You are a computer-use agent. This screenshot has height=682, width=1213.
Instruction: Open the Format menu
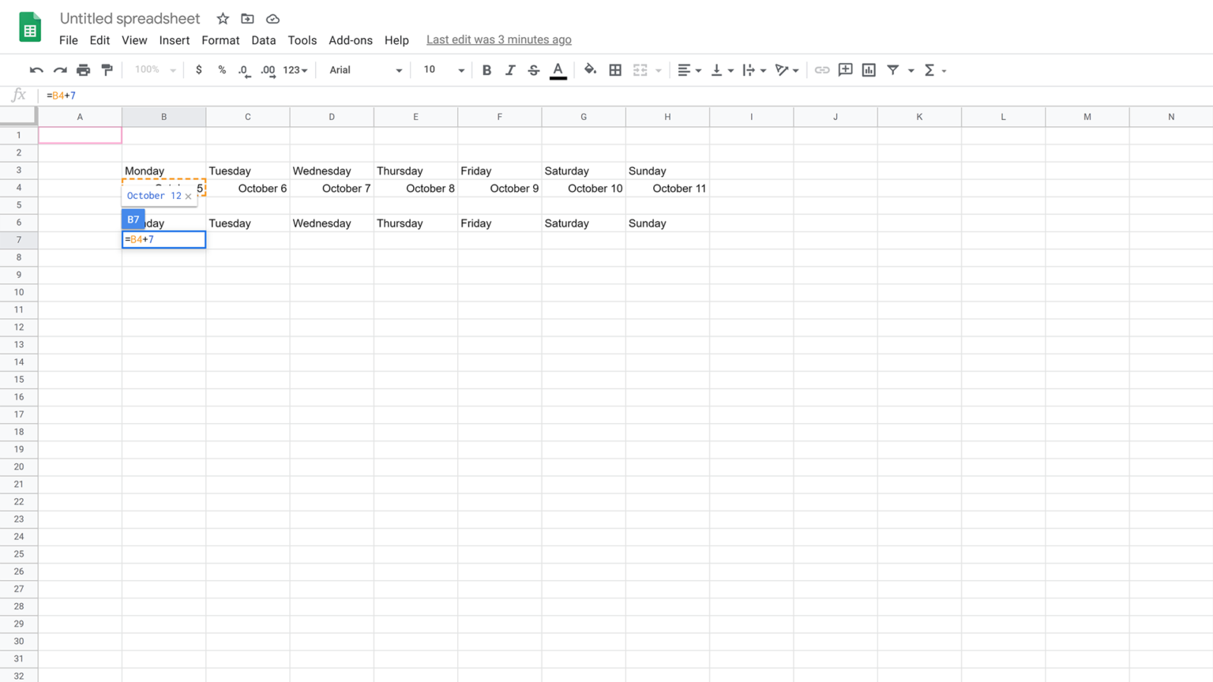pyautogui.click(x=220, y=40)
